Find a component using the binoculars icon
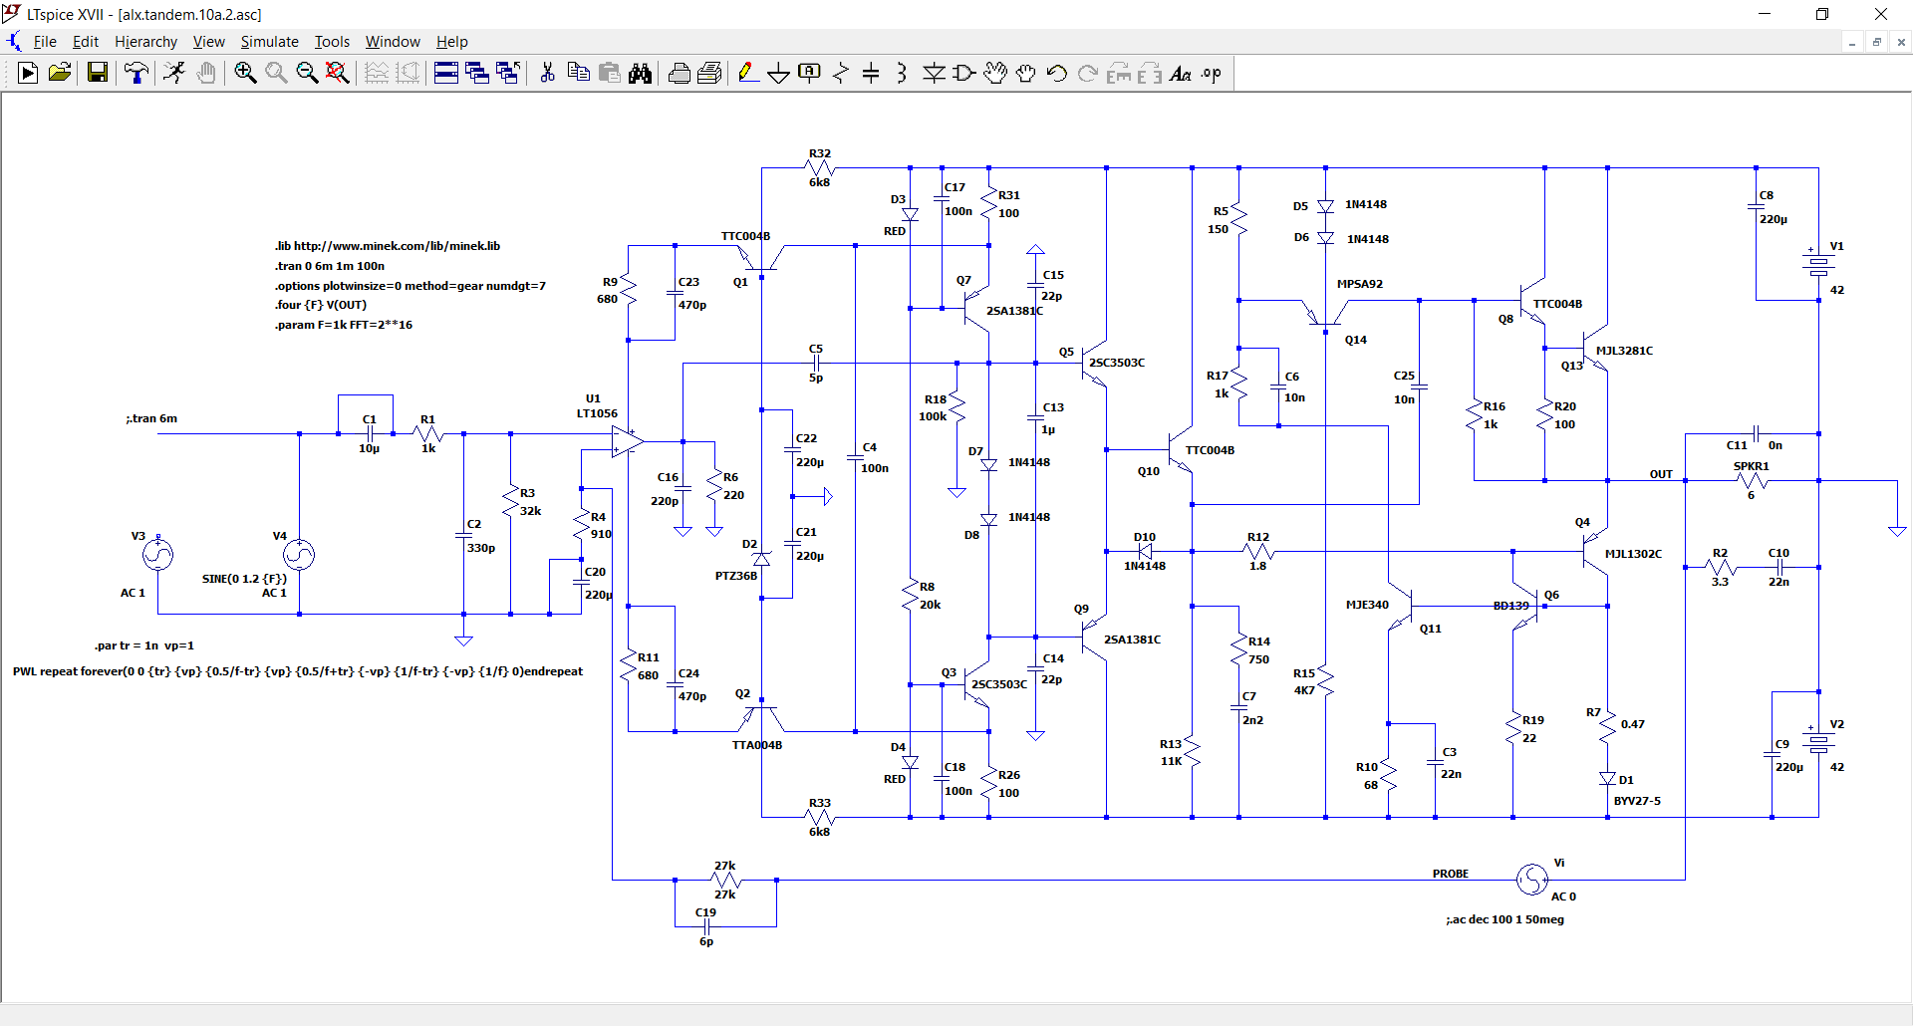The width and height of the screenshot is (1913, 1026). [641, 73]
